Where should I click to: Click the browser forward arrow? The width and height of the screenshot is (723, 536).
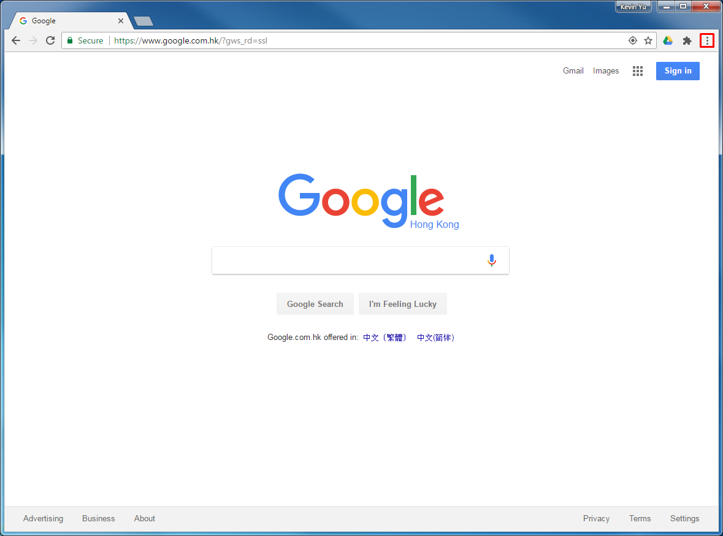[x=33, y=40]
